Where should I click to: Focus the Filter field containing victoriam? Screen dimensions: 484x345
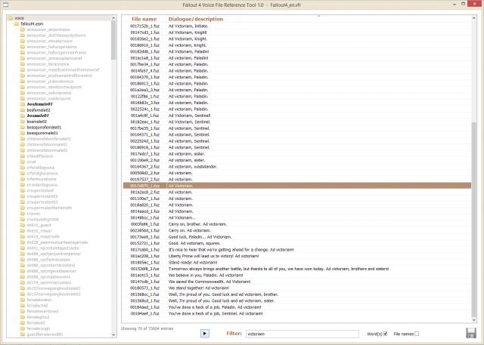coord(302,334)
